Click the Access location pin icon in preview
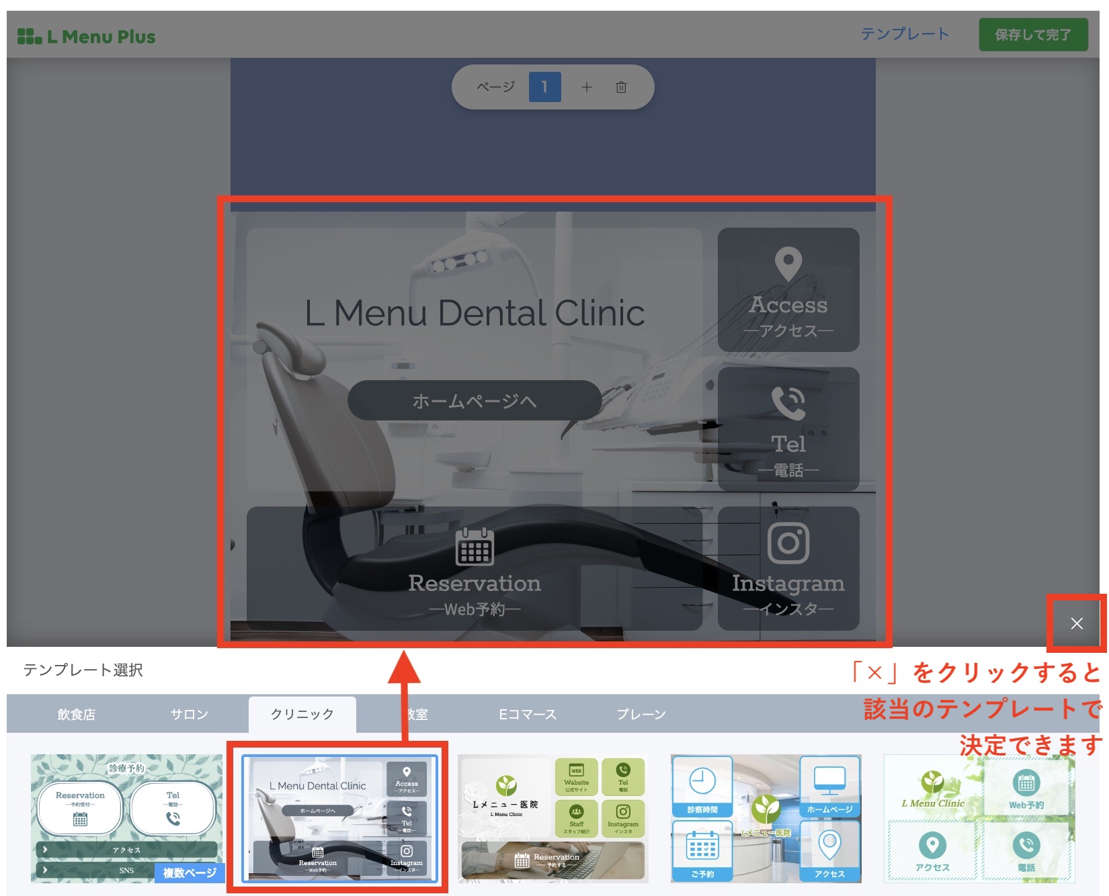Viewport: 1109px width, 896px height. [x=788, y=265]
